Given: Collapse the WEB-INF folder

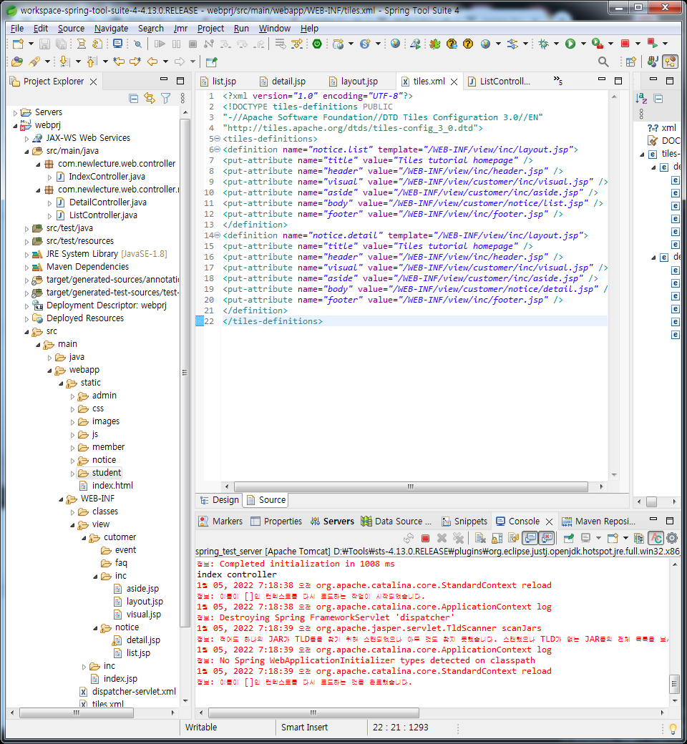Looking at the screenshot, I should pos(61,499).
